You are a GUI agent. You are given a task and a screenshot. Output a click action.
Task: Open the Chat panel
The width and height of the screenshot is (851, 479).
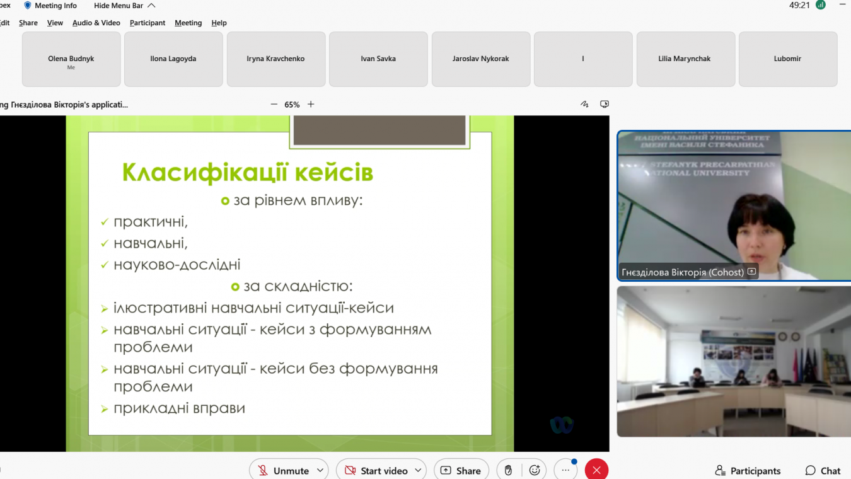click(823, 471)
